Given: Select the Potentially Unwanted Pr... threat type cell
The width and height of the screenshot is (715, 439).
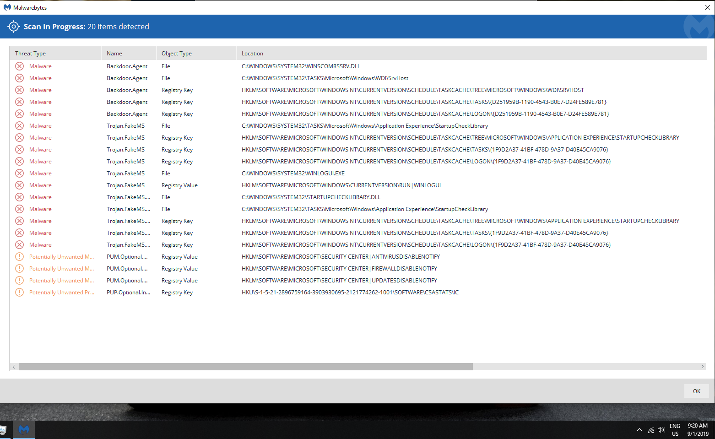Looking at the screenshot, I should pos(62,293).
